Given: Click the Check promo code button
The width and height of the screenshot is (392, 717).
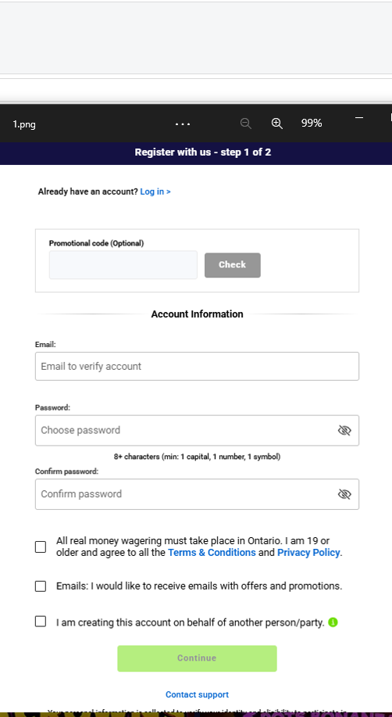Looking at the screenshot, I should 233,265.
